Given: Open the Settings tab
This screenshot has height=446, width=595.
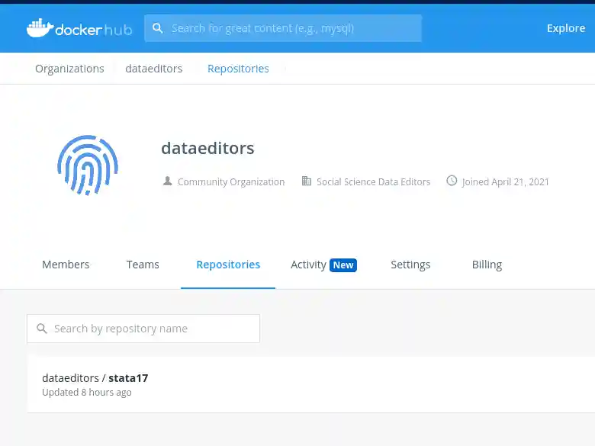Looking at the screenshot, I should (x=410, y=265).
